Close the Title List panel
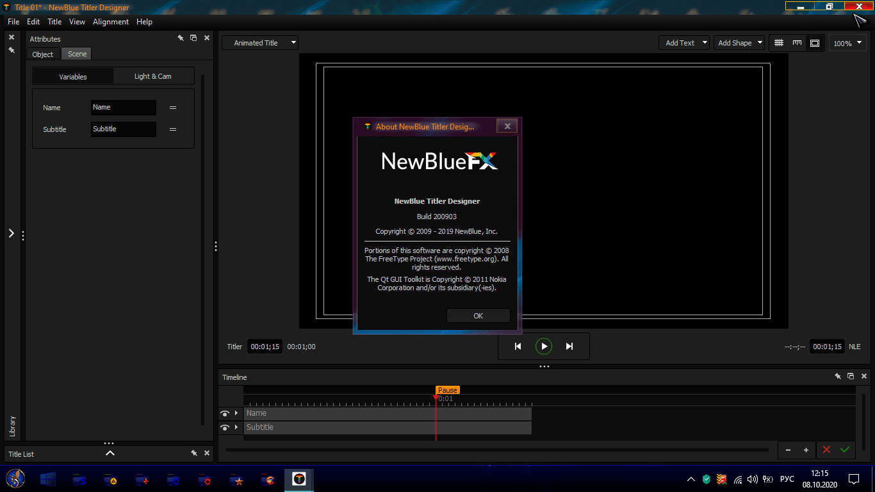This screenshot has height=492, width=875. tap(207, 453)
